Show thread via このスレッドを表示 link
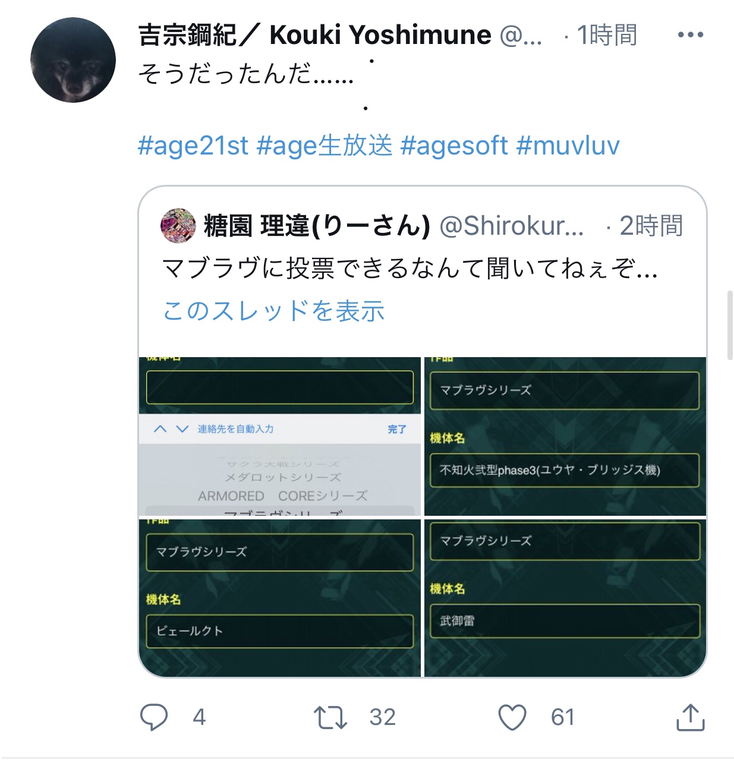The image size is (734, 763). pos(274,311)
